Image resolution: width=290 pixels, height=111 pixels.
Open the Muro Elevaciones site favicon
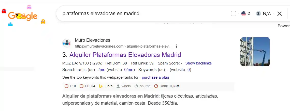tap(67, 43)
